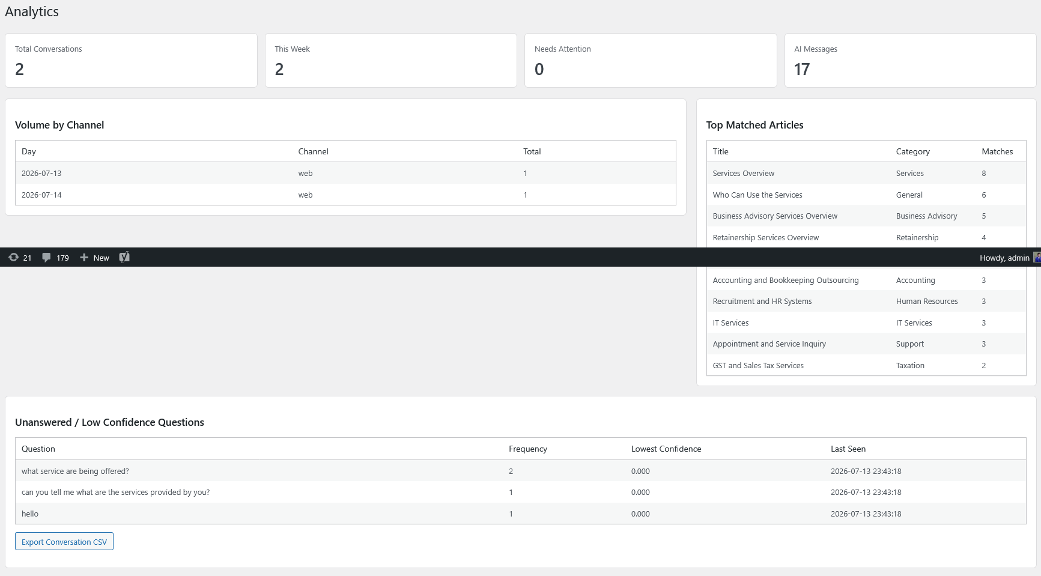1041x576 pixels.
Task: Click the Support category cell
Action: [909, 344]
